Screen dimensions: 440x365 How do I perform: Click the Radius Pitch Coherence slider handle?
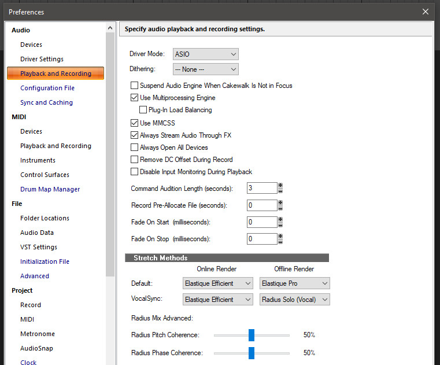[x=252, y=335]
